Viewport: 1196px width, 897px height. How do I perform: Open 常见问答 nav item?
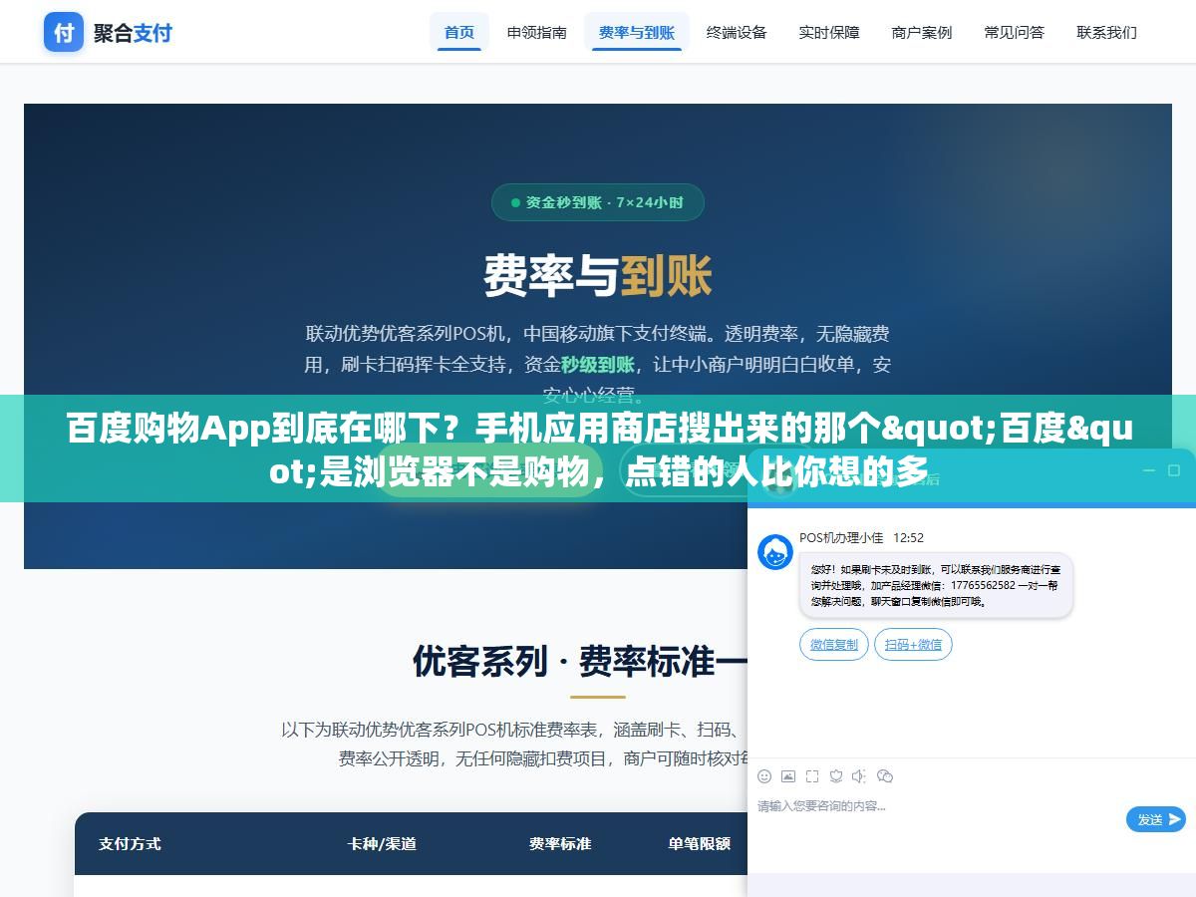point(1015,32)
